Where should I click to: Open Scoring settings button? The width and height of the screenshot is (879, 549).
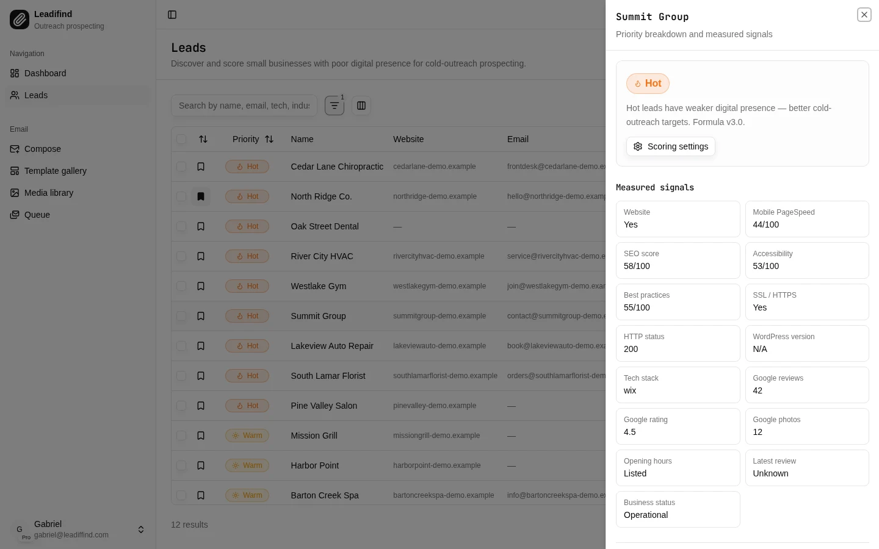[671, 146]
